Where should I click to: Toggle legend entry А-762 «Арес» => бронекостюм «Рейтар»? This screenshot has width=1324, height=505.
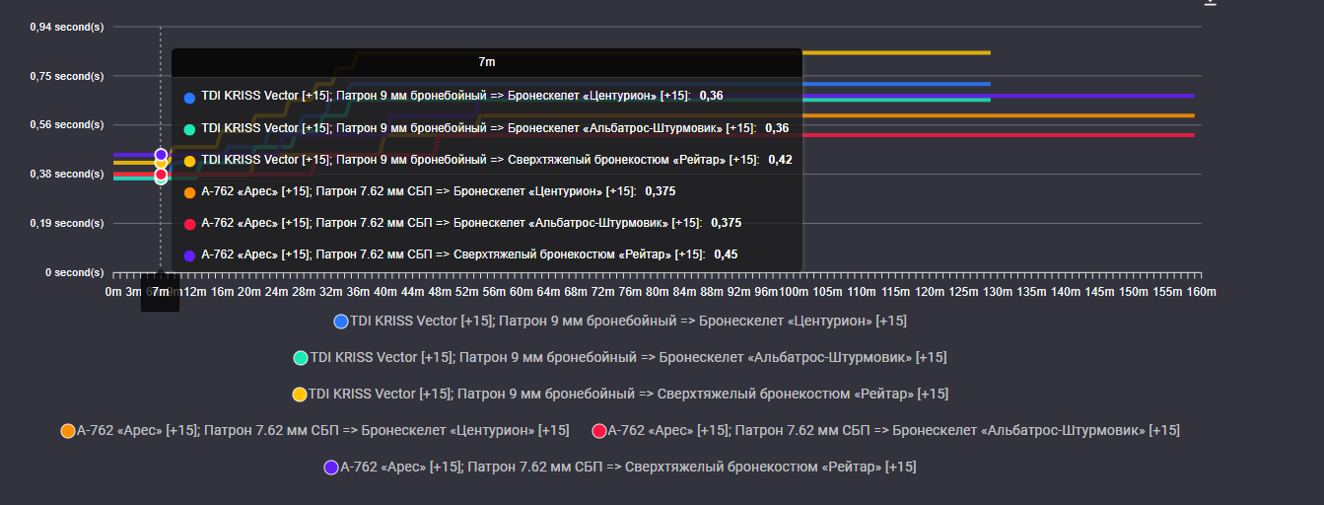coord(620,467)
